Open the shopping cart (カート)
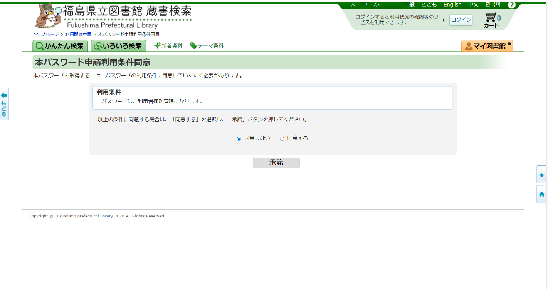Screen dimensions: 548x292 click(492, 20)
